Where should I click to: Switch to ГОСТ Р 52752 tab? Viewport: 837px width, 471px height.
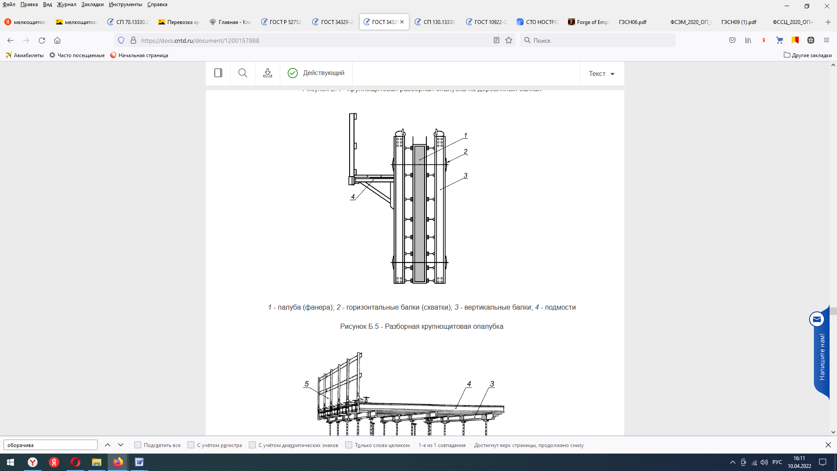[282, 22]
